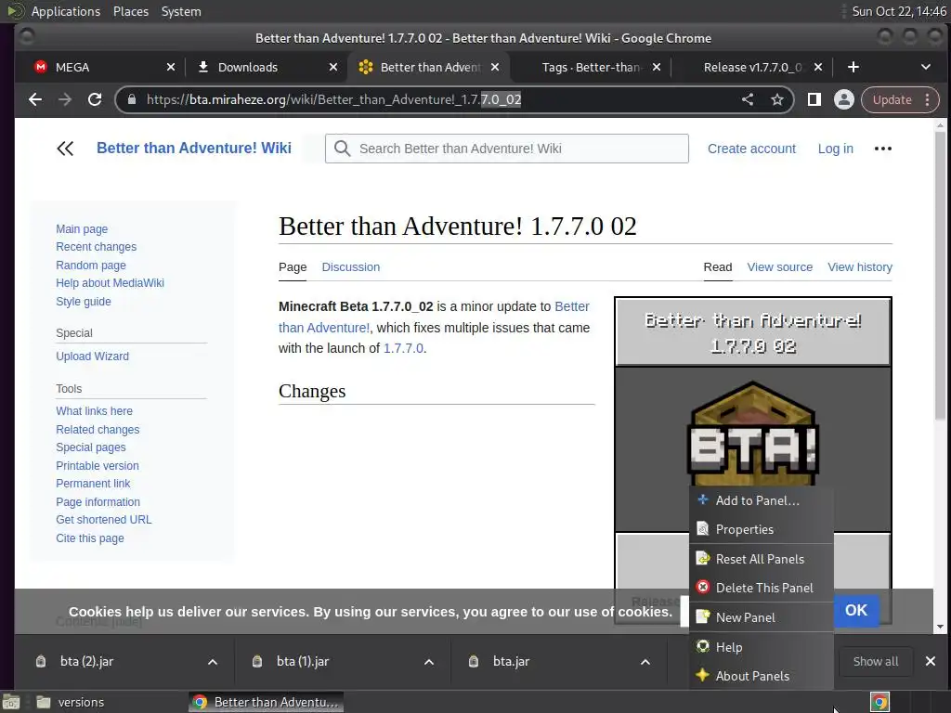Image resolution: width=951 pixels, height=713 pixels.
Task: Go back using browser back arrow
Action: point(35,99)
